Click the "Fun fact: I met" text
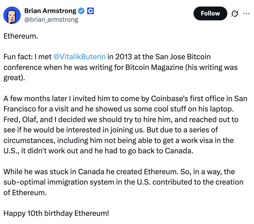 tap(27, 57)
